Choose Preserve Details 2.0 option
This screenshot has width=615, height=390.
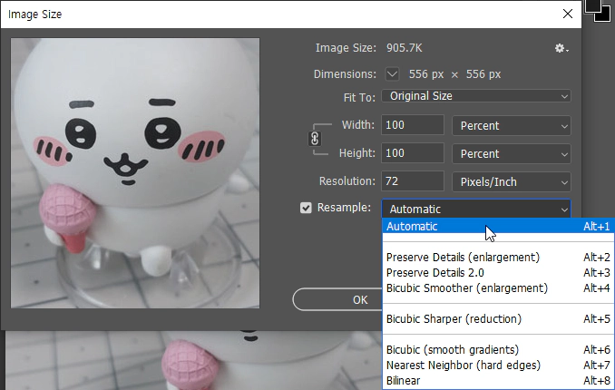tap(498, 273)
